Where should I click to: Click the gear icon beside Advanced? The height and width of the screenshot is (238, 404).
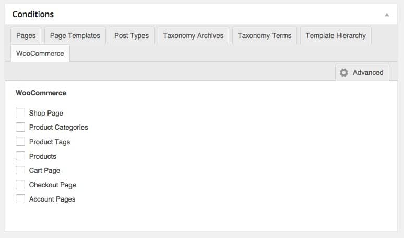[x=343, y=73]
